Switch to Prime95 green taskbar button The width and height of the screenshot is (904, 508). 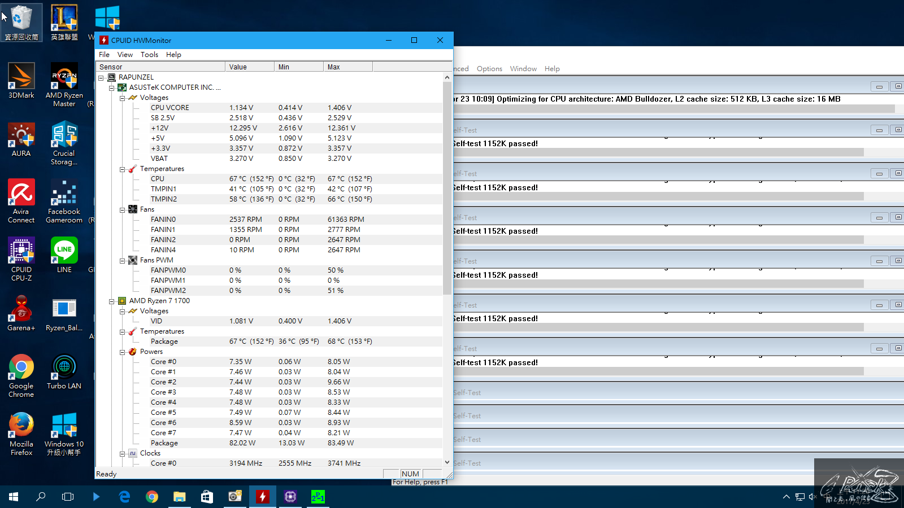(x=318, y=497)
